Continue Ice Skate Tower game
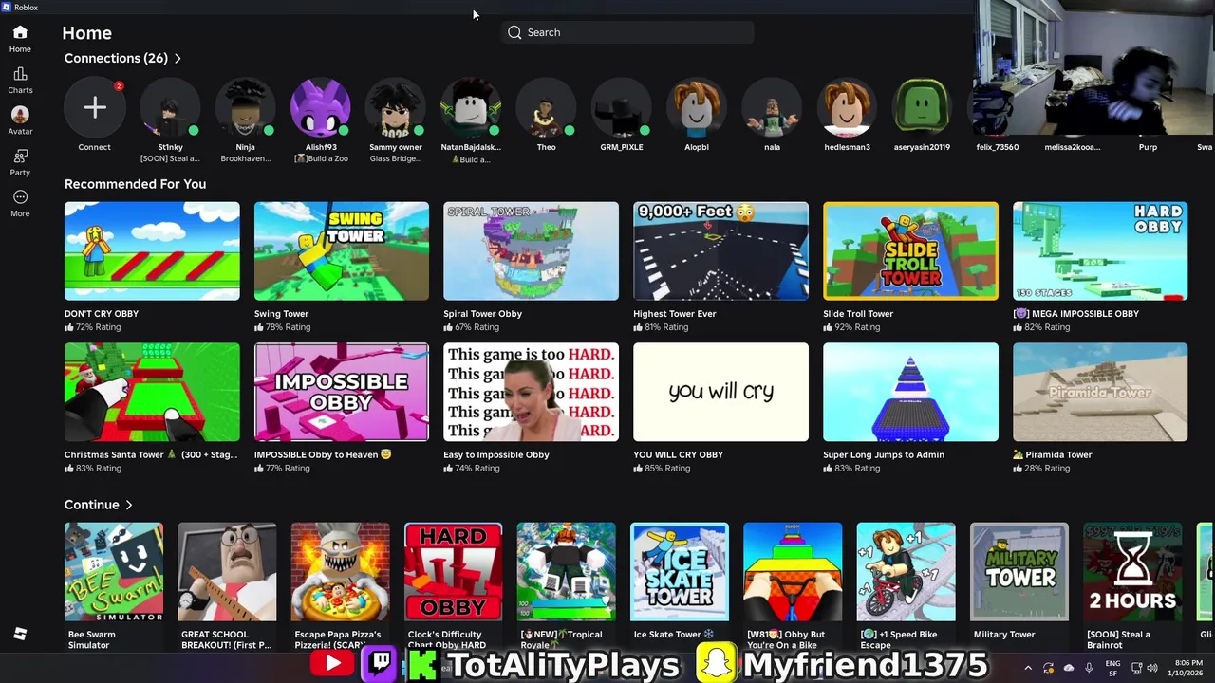1215x683 pixels. (x=680, y=572)
